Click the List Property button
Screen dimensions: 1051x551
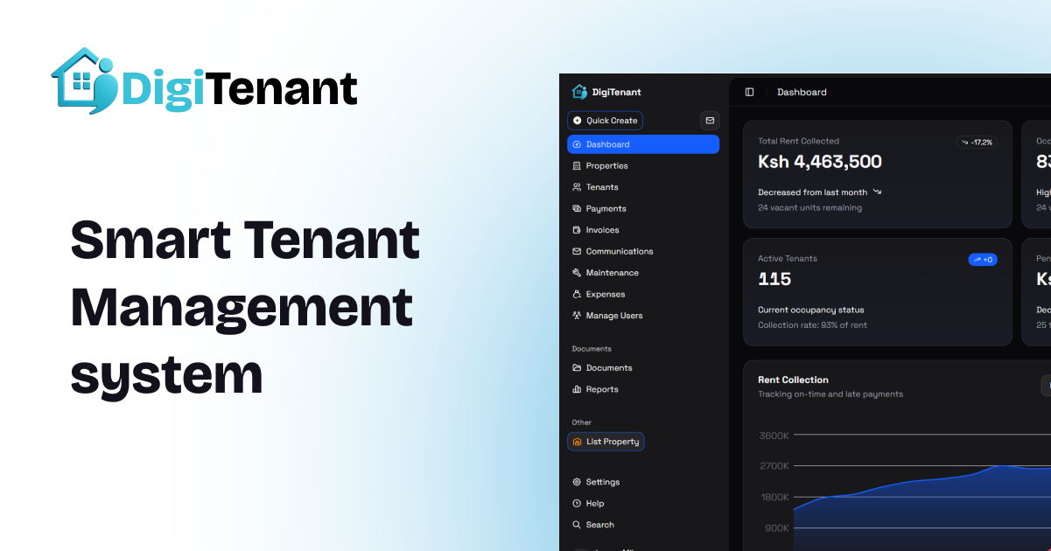tap(606, 442)
